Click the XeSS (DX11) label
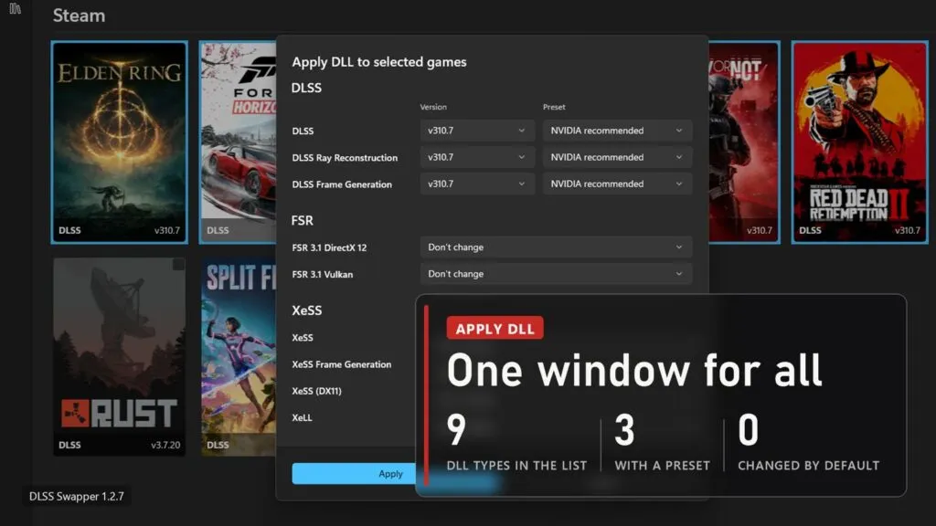936x526 pixels. (316, 391)
